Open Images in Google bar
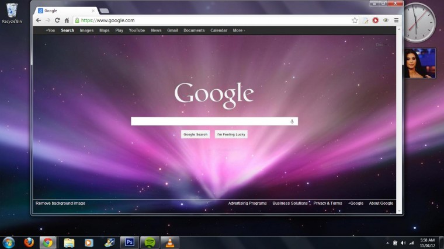This screenshot has height=249, width=444. [x=86, y=30]
